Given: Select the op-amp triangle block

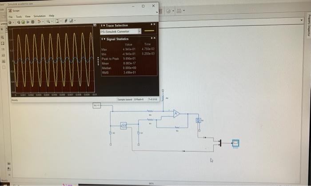Looking at the screenshot, I should click(176, 114).
